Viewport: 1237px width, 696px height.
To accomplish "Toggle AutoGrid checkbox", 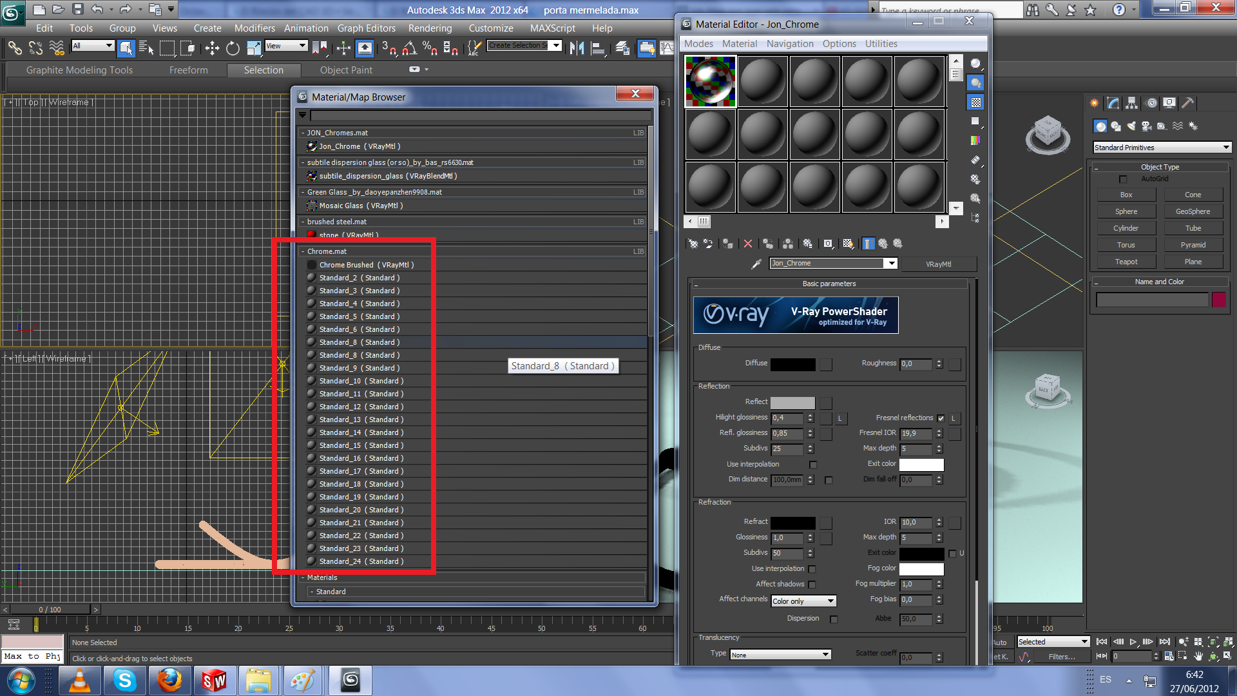I will click(x=1123, y=179).
